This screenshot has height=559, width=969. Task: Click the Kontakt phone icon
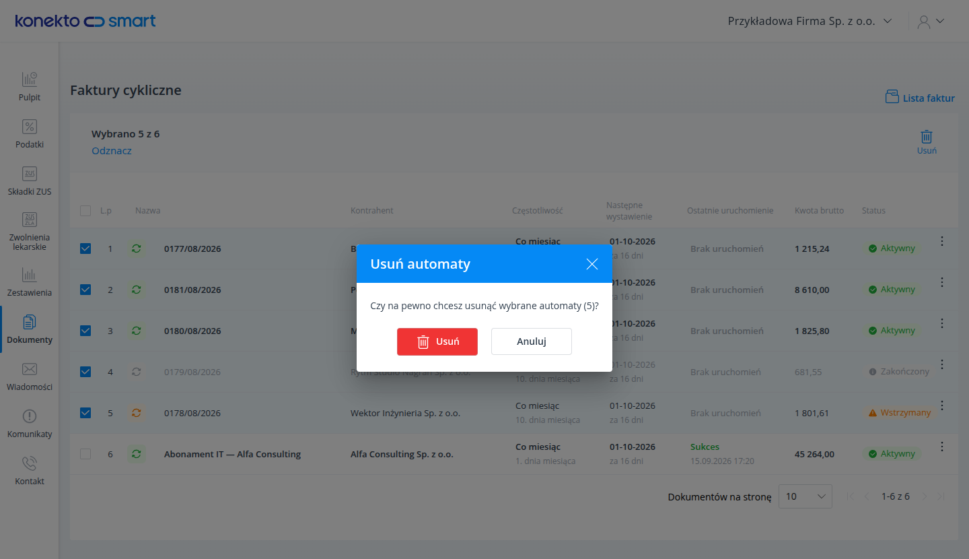pos(30,463)
